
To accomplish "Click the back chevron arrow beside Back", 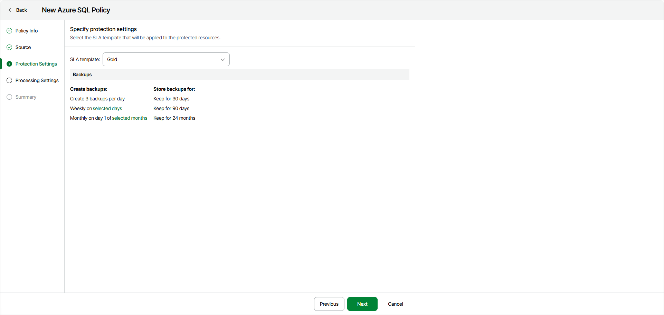I will click(9, 10).
